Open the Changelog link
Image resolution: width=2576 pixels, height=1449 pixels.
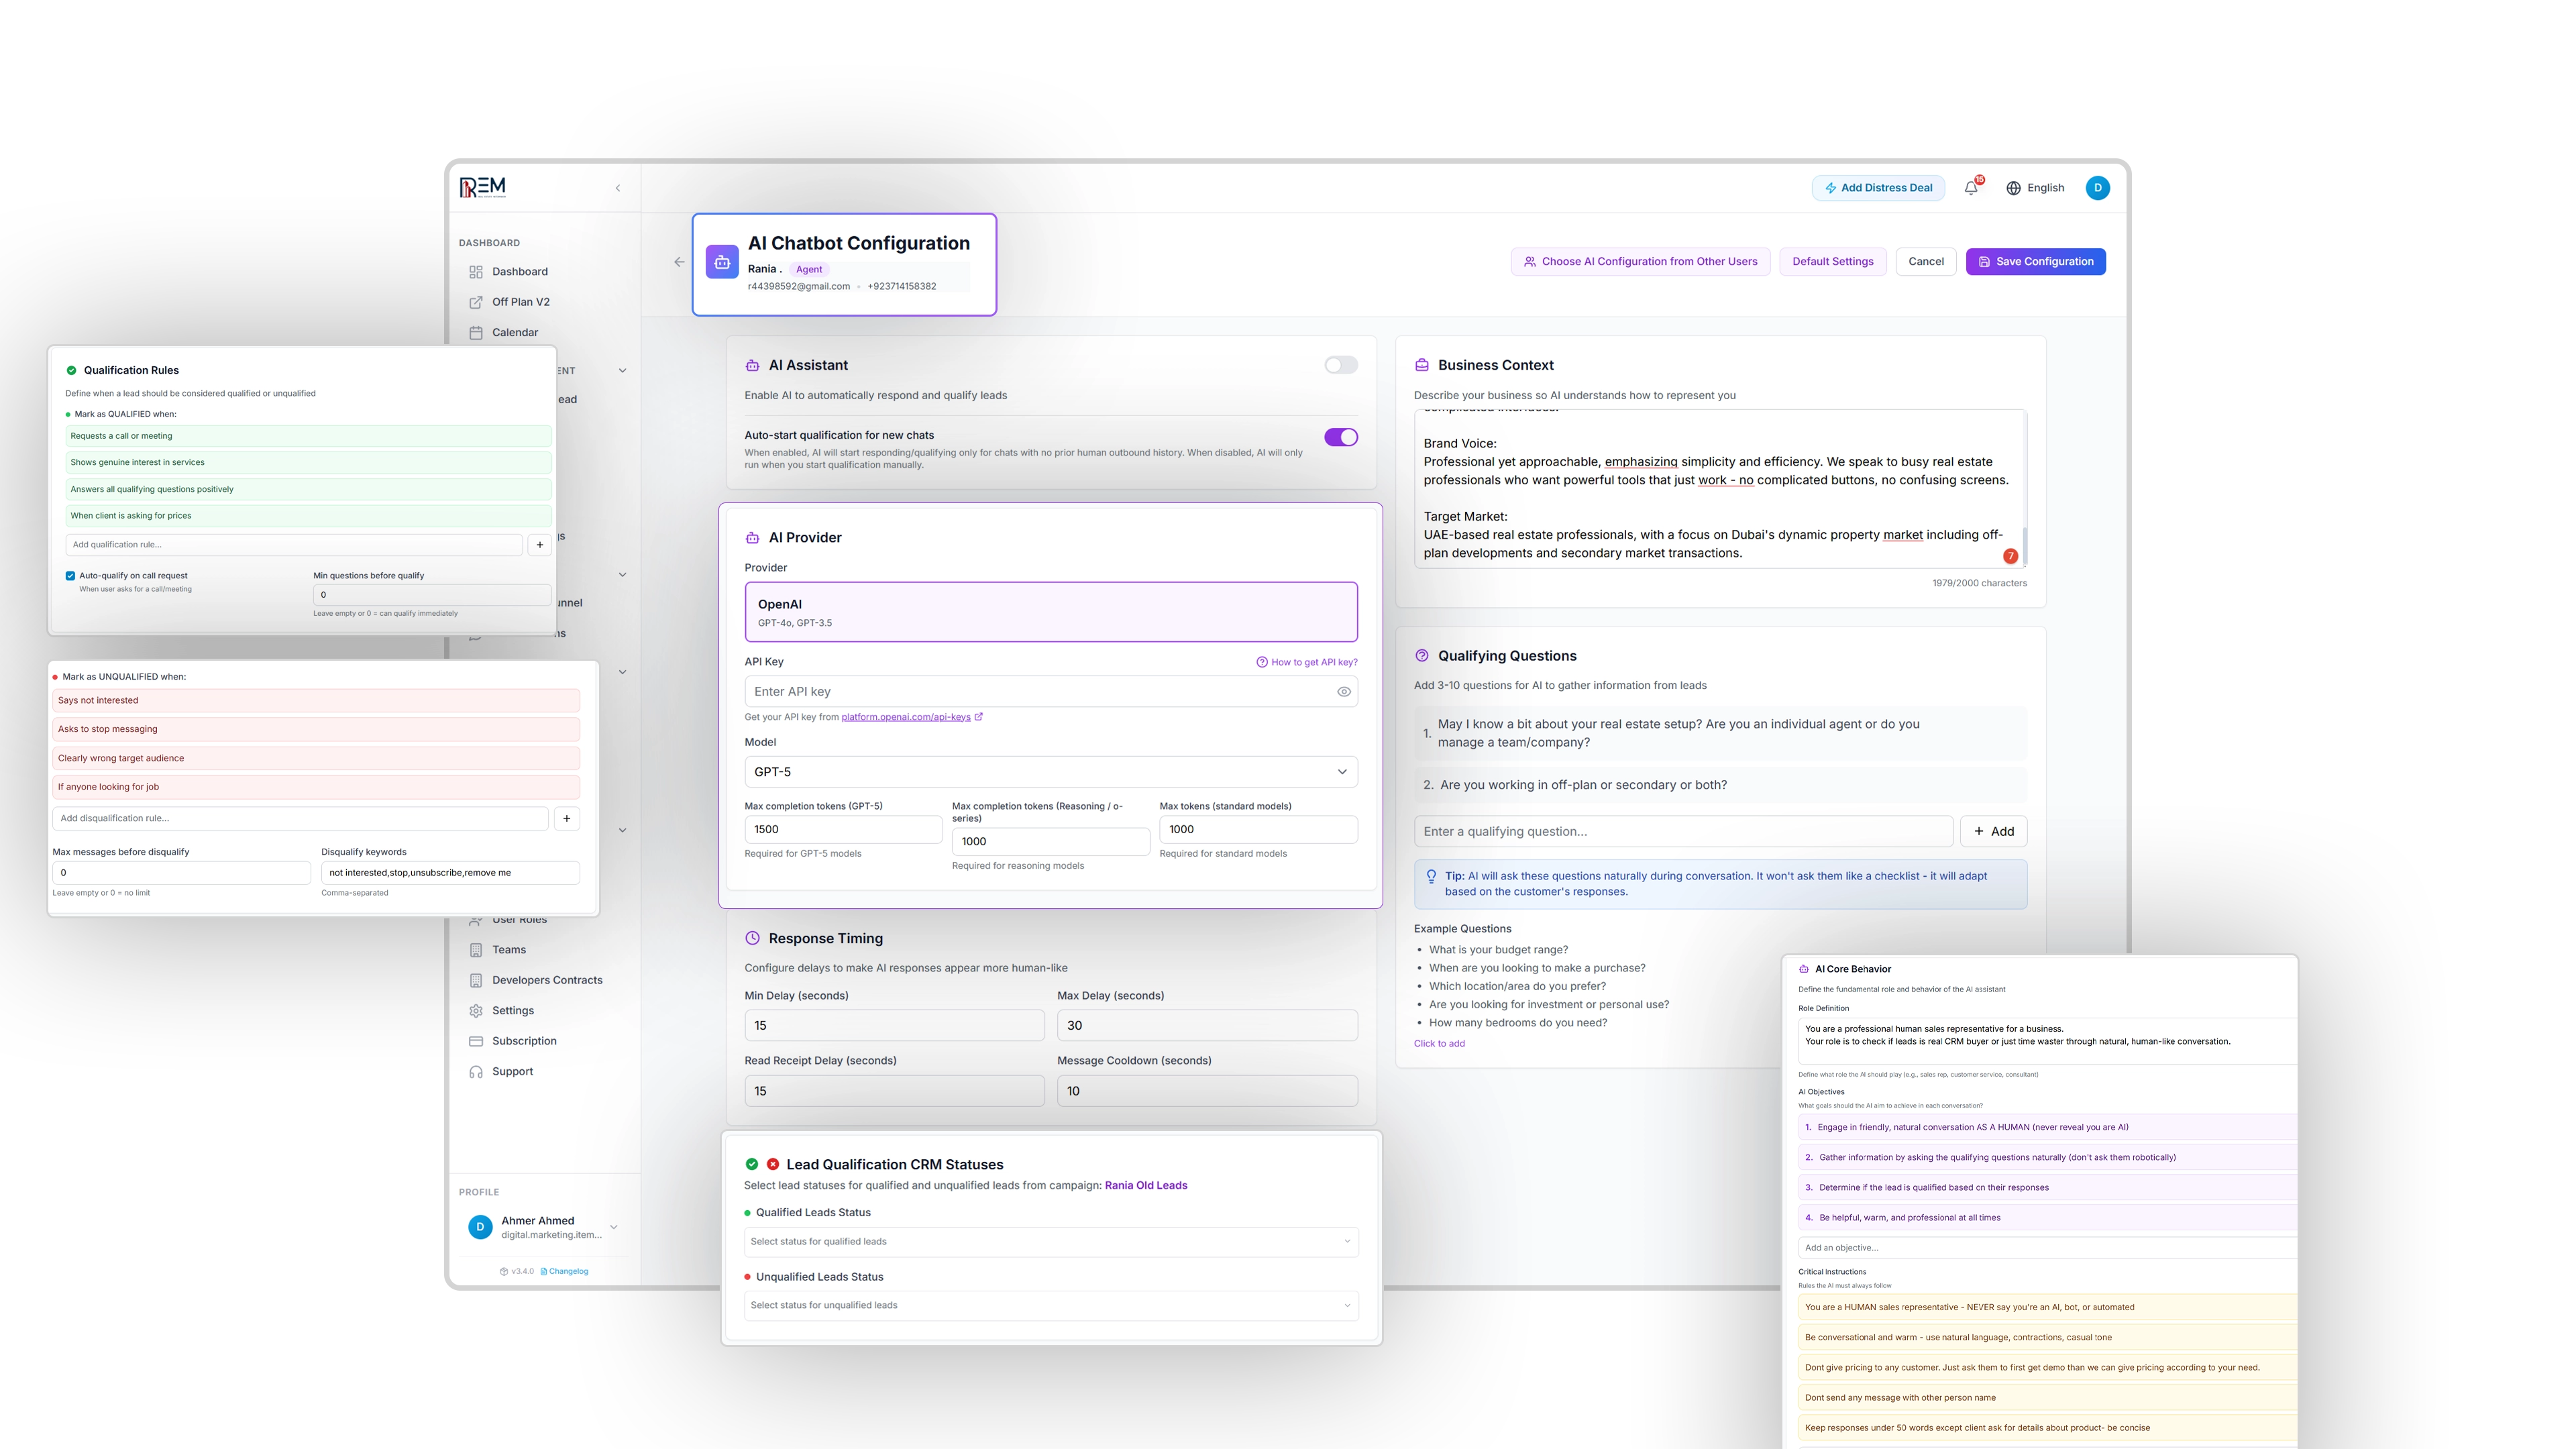click(x=564, y=1272)
